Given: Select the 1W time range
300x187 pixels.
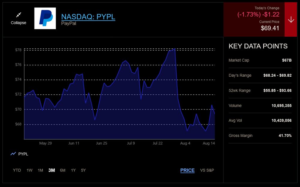Looking at the screenshot, I should [x=29, y=170].
